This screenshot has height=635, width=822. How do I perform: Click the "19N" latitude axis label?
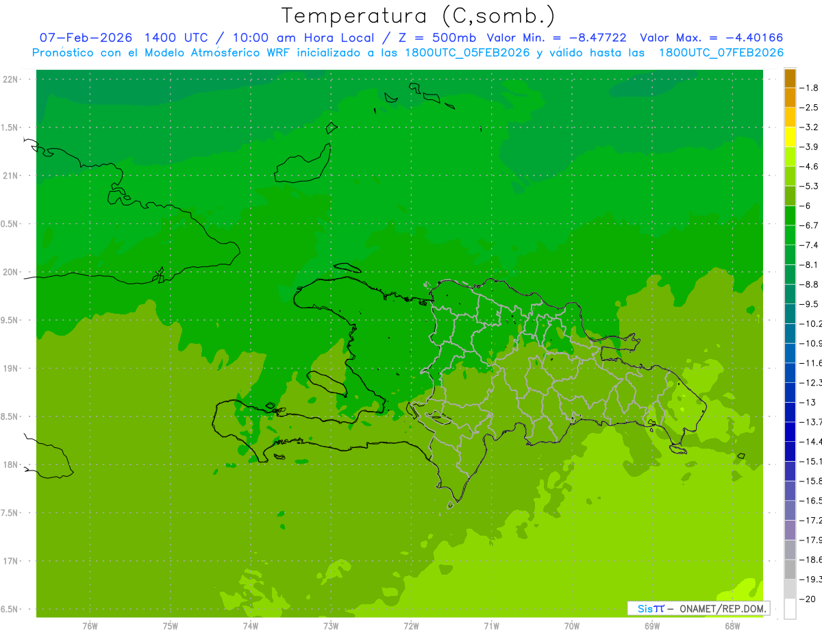click(10, 369)
